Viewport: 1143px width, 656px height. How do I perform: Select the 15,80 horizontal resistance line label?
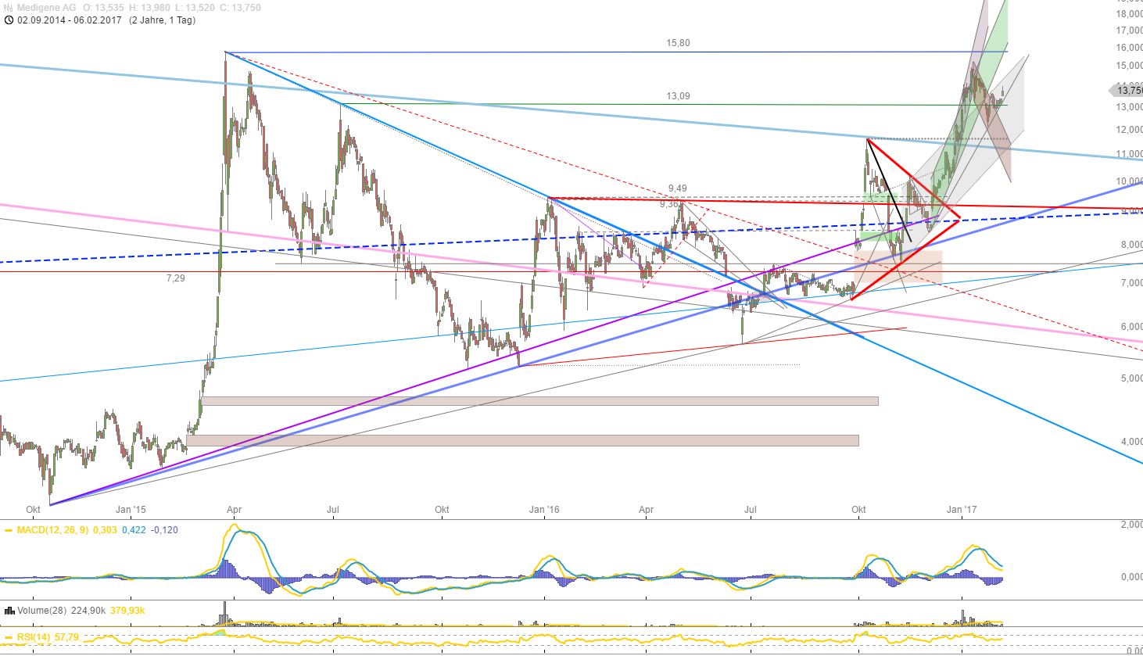(x=677, y=43)
